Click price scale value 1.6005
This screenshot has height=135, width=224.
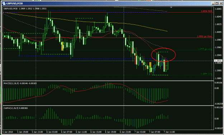pos(218,32)
